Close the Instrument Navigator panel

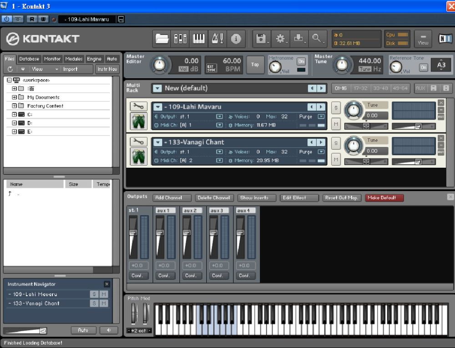tap(107, 284)
